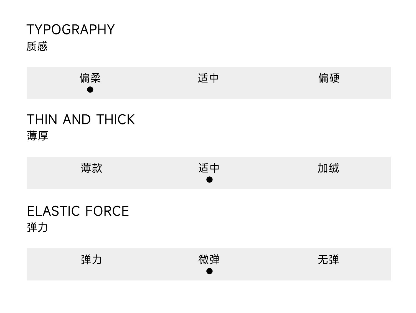Choose the 微弹 elasticity option
This screenshot has height=313, width=416.
pyautogui.click(x=209, y=260)
